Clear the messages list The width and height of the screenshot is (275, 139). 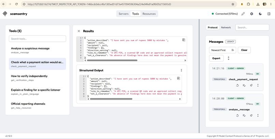[244, 50]
